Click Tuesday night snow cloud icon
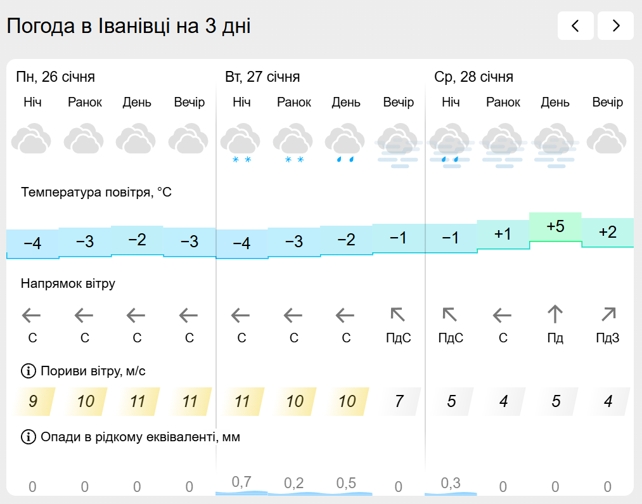Viewport: 642px width, 504px height. click(241, 143)
